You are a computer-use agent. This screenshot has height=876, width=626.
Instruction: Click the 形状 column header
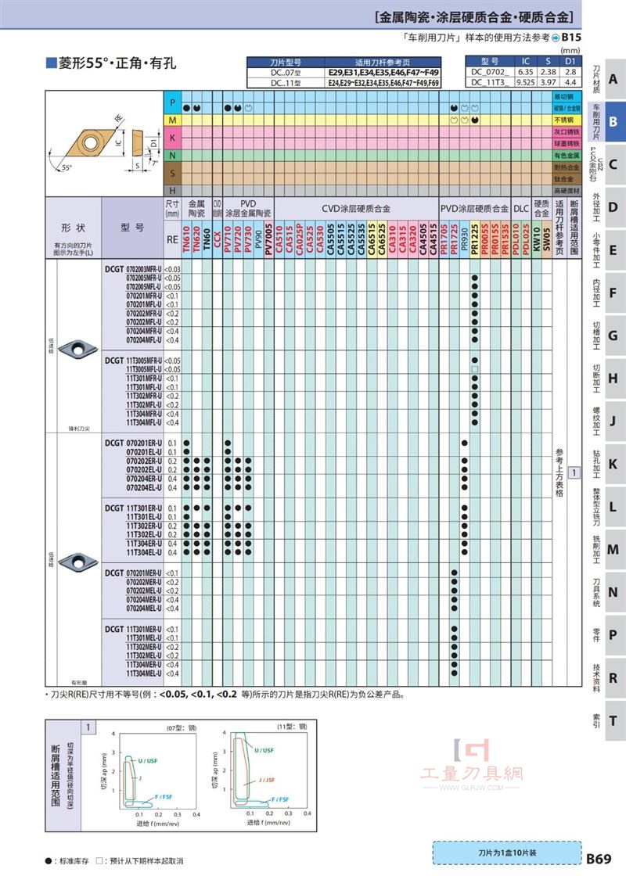coord(74,228)
